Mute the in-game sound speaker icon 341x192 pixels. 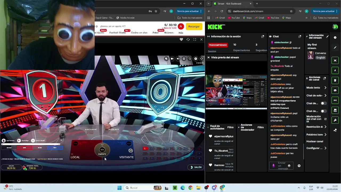point(178,59)
